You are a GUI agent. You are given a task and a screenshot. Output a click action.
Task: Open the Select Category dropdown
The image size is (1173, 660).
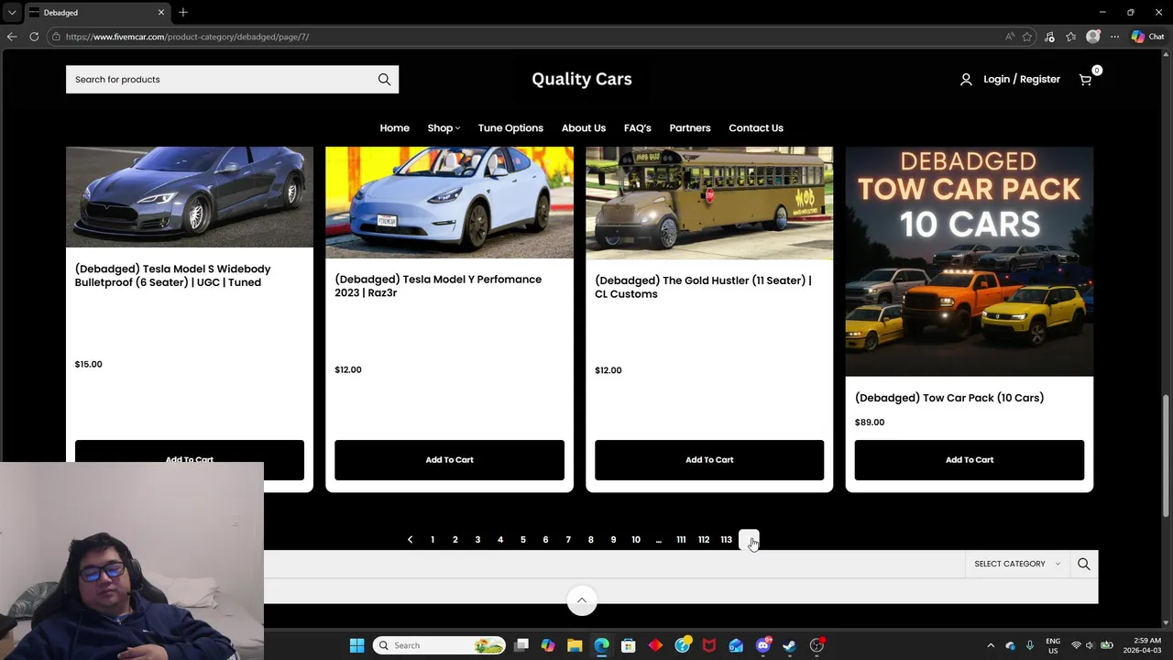[1017, 564]
